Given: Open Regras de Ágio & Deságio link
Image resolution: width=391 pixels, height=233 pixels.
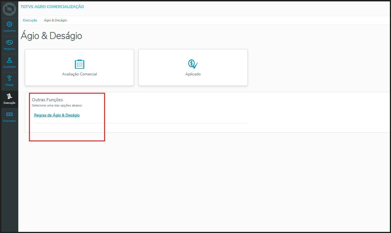Looking at the screenshot, I should click(57, 115).
